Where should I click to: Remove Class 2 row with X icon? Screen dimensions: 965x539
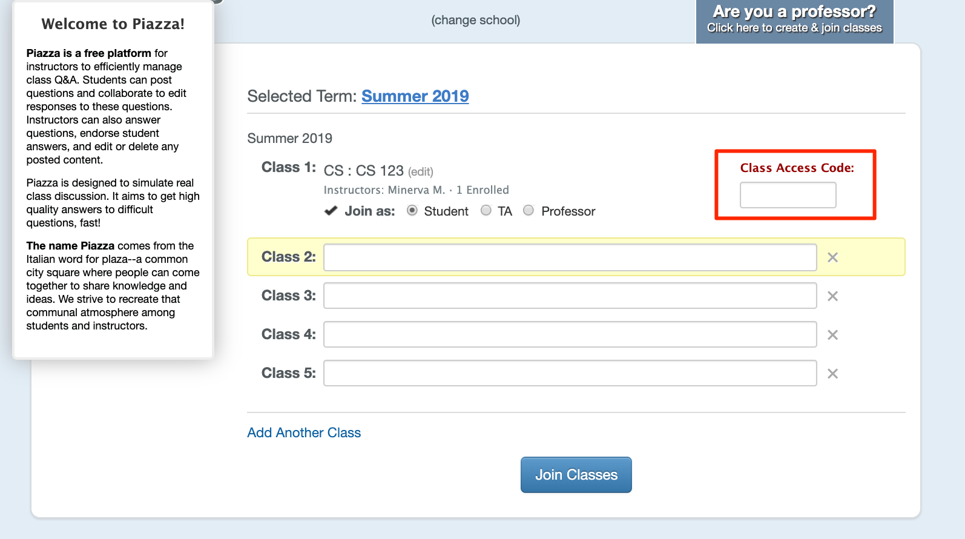832,257
